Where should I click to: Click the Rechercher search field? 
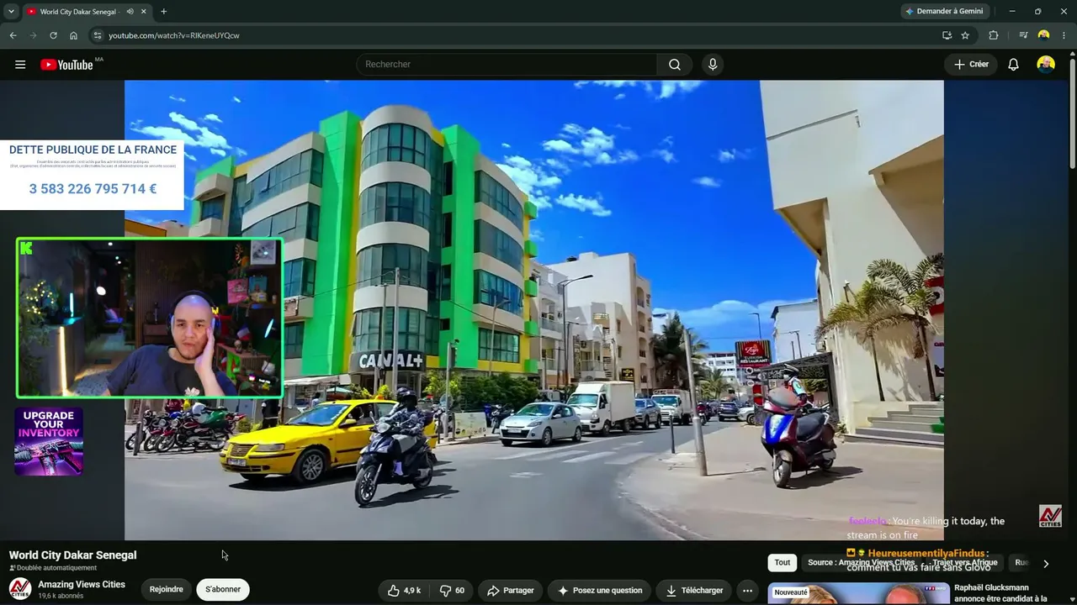[x=507, y=65]
